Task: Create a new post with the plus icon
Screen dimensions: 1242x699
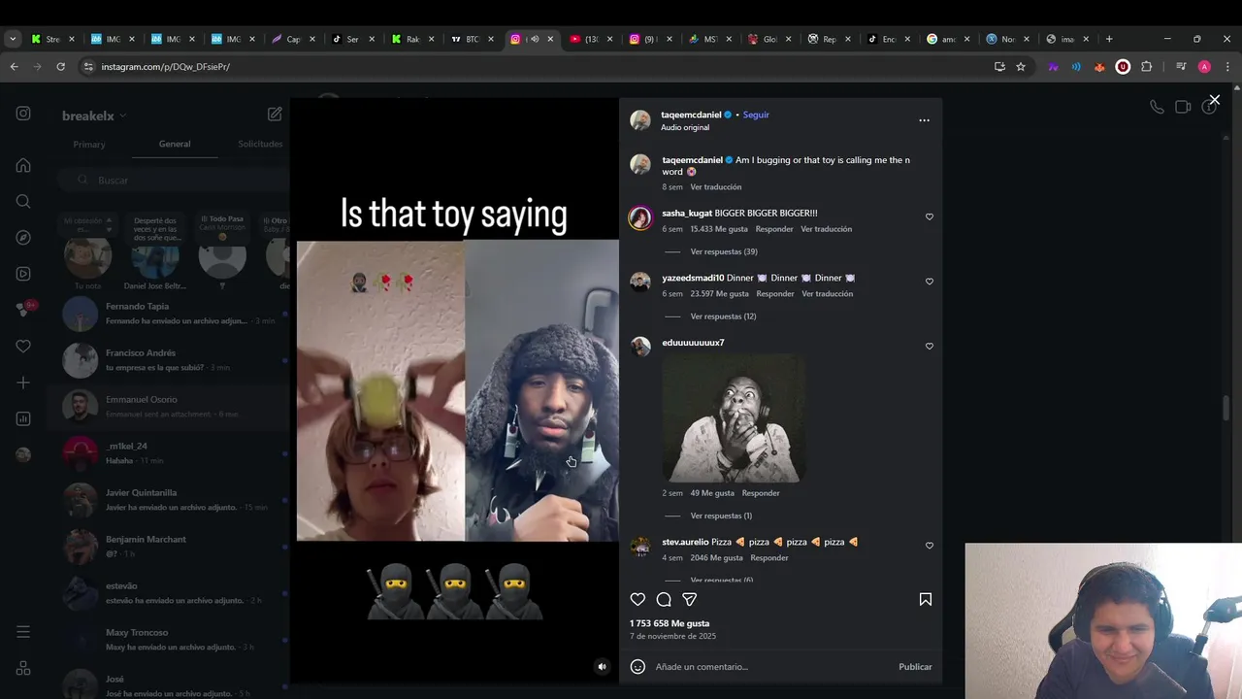Action: pyautogui.click(x=23, y=383)
